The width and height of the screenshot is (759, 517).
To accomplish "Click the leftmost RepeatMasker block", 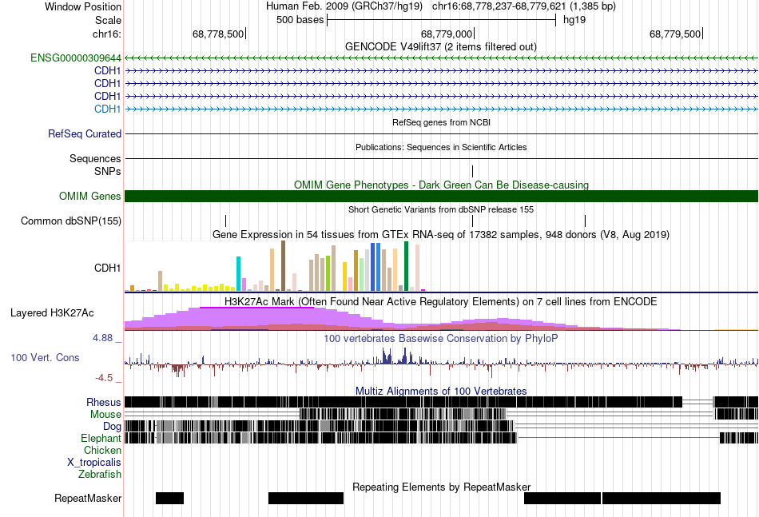I will click(170, 498).
